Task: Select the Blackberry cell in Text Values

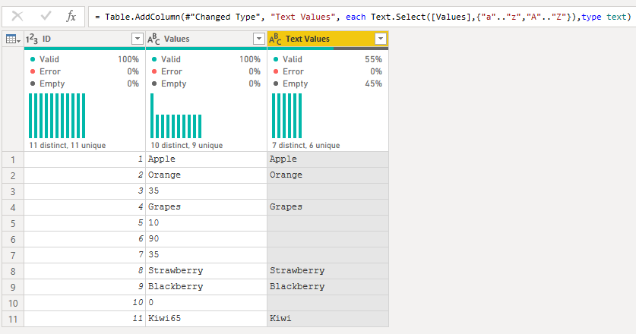Action: coord(327,287)
